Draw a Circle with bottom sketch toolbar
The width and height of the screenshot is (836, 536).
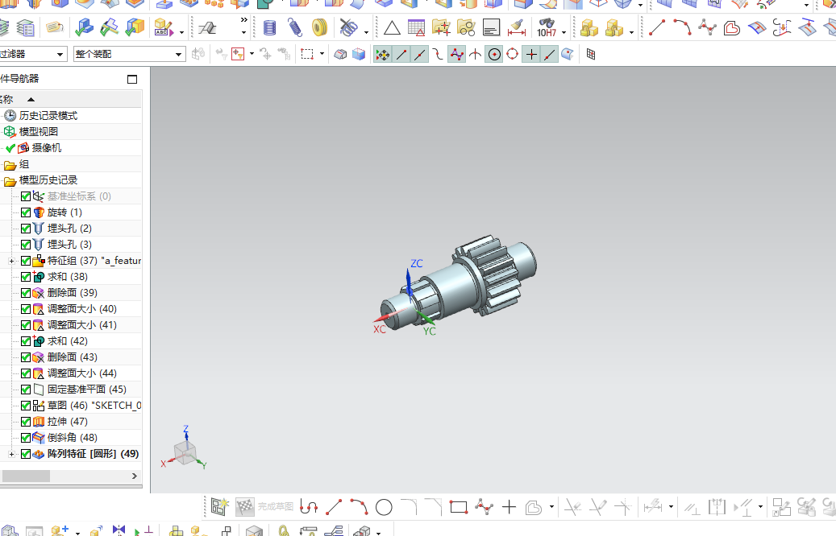click(384, 507)
